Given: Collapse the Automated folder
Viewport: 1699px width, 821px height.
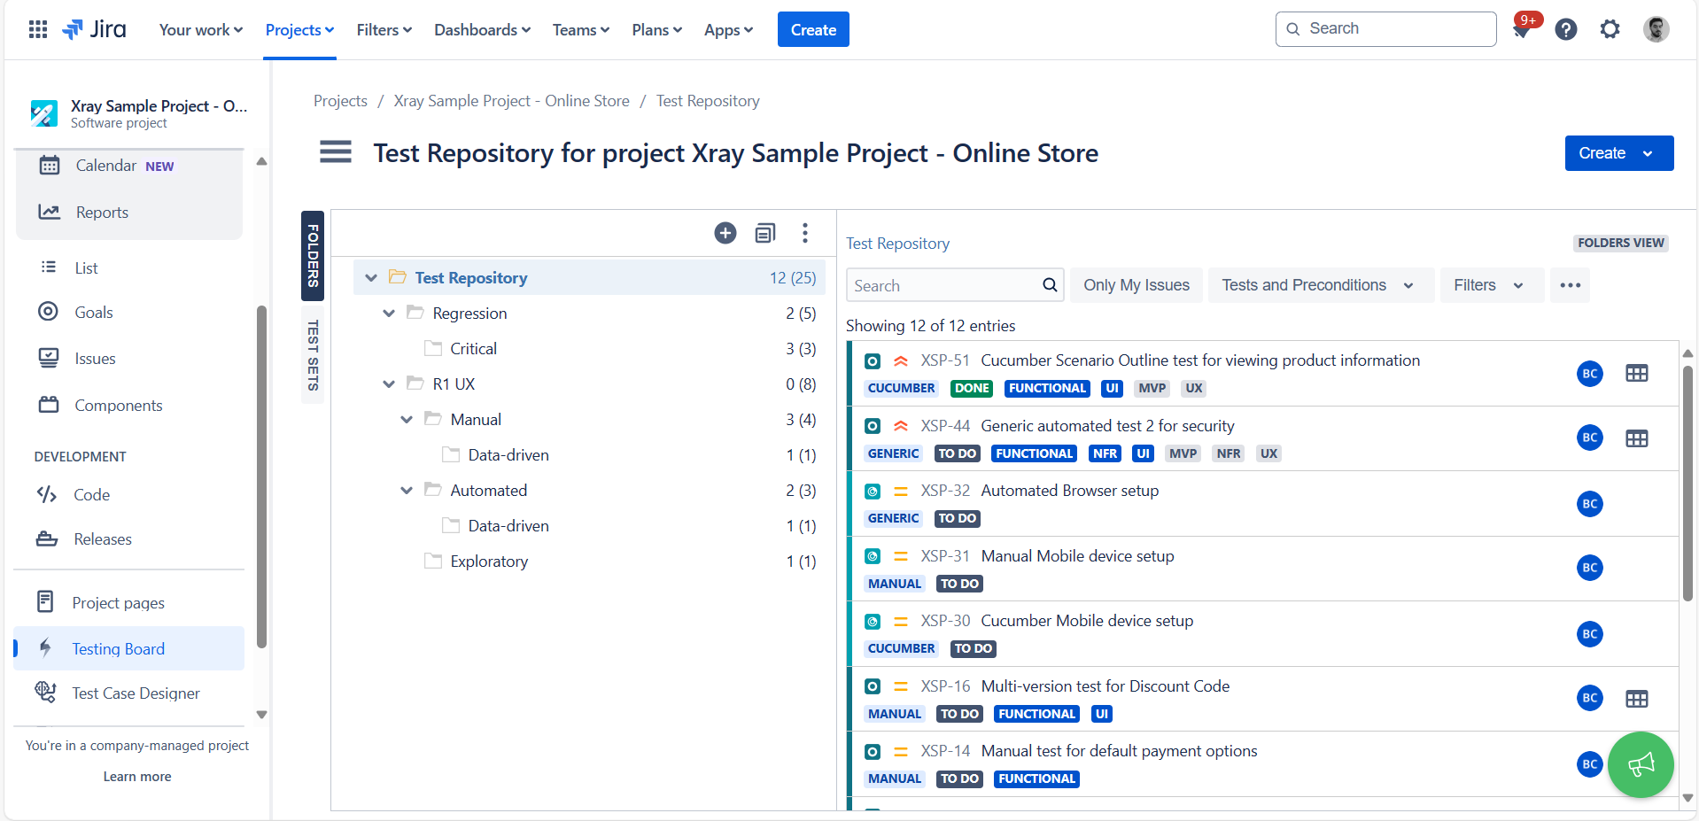Looking at the screenshot, I should (x=407, y=491).
